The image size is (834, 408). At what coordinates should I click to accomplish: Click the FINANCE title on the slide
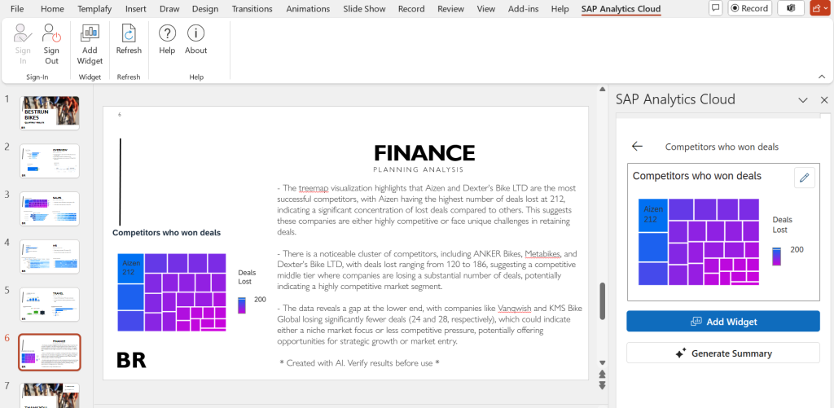[x=424, y=153]
